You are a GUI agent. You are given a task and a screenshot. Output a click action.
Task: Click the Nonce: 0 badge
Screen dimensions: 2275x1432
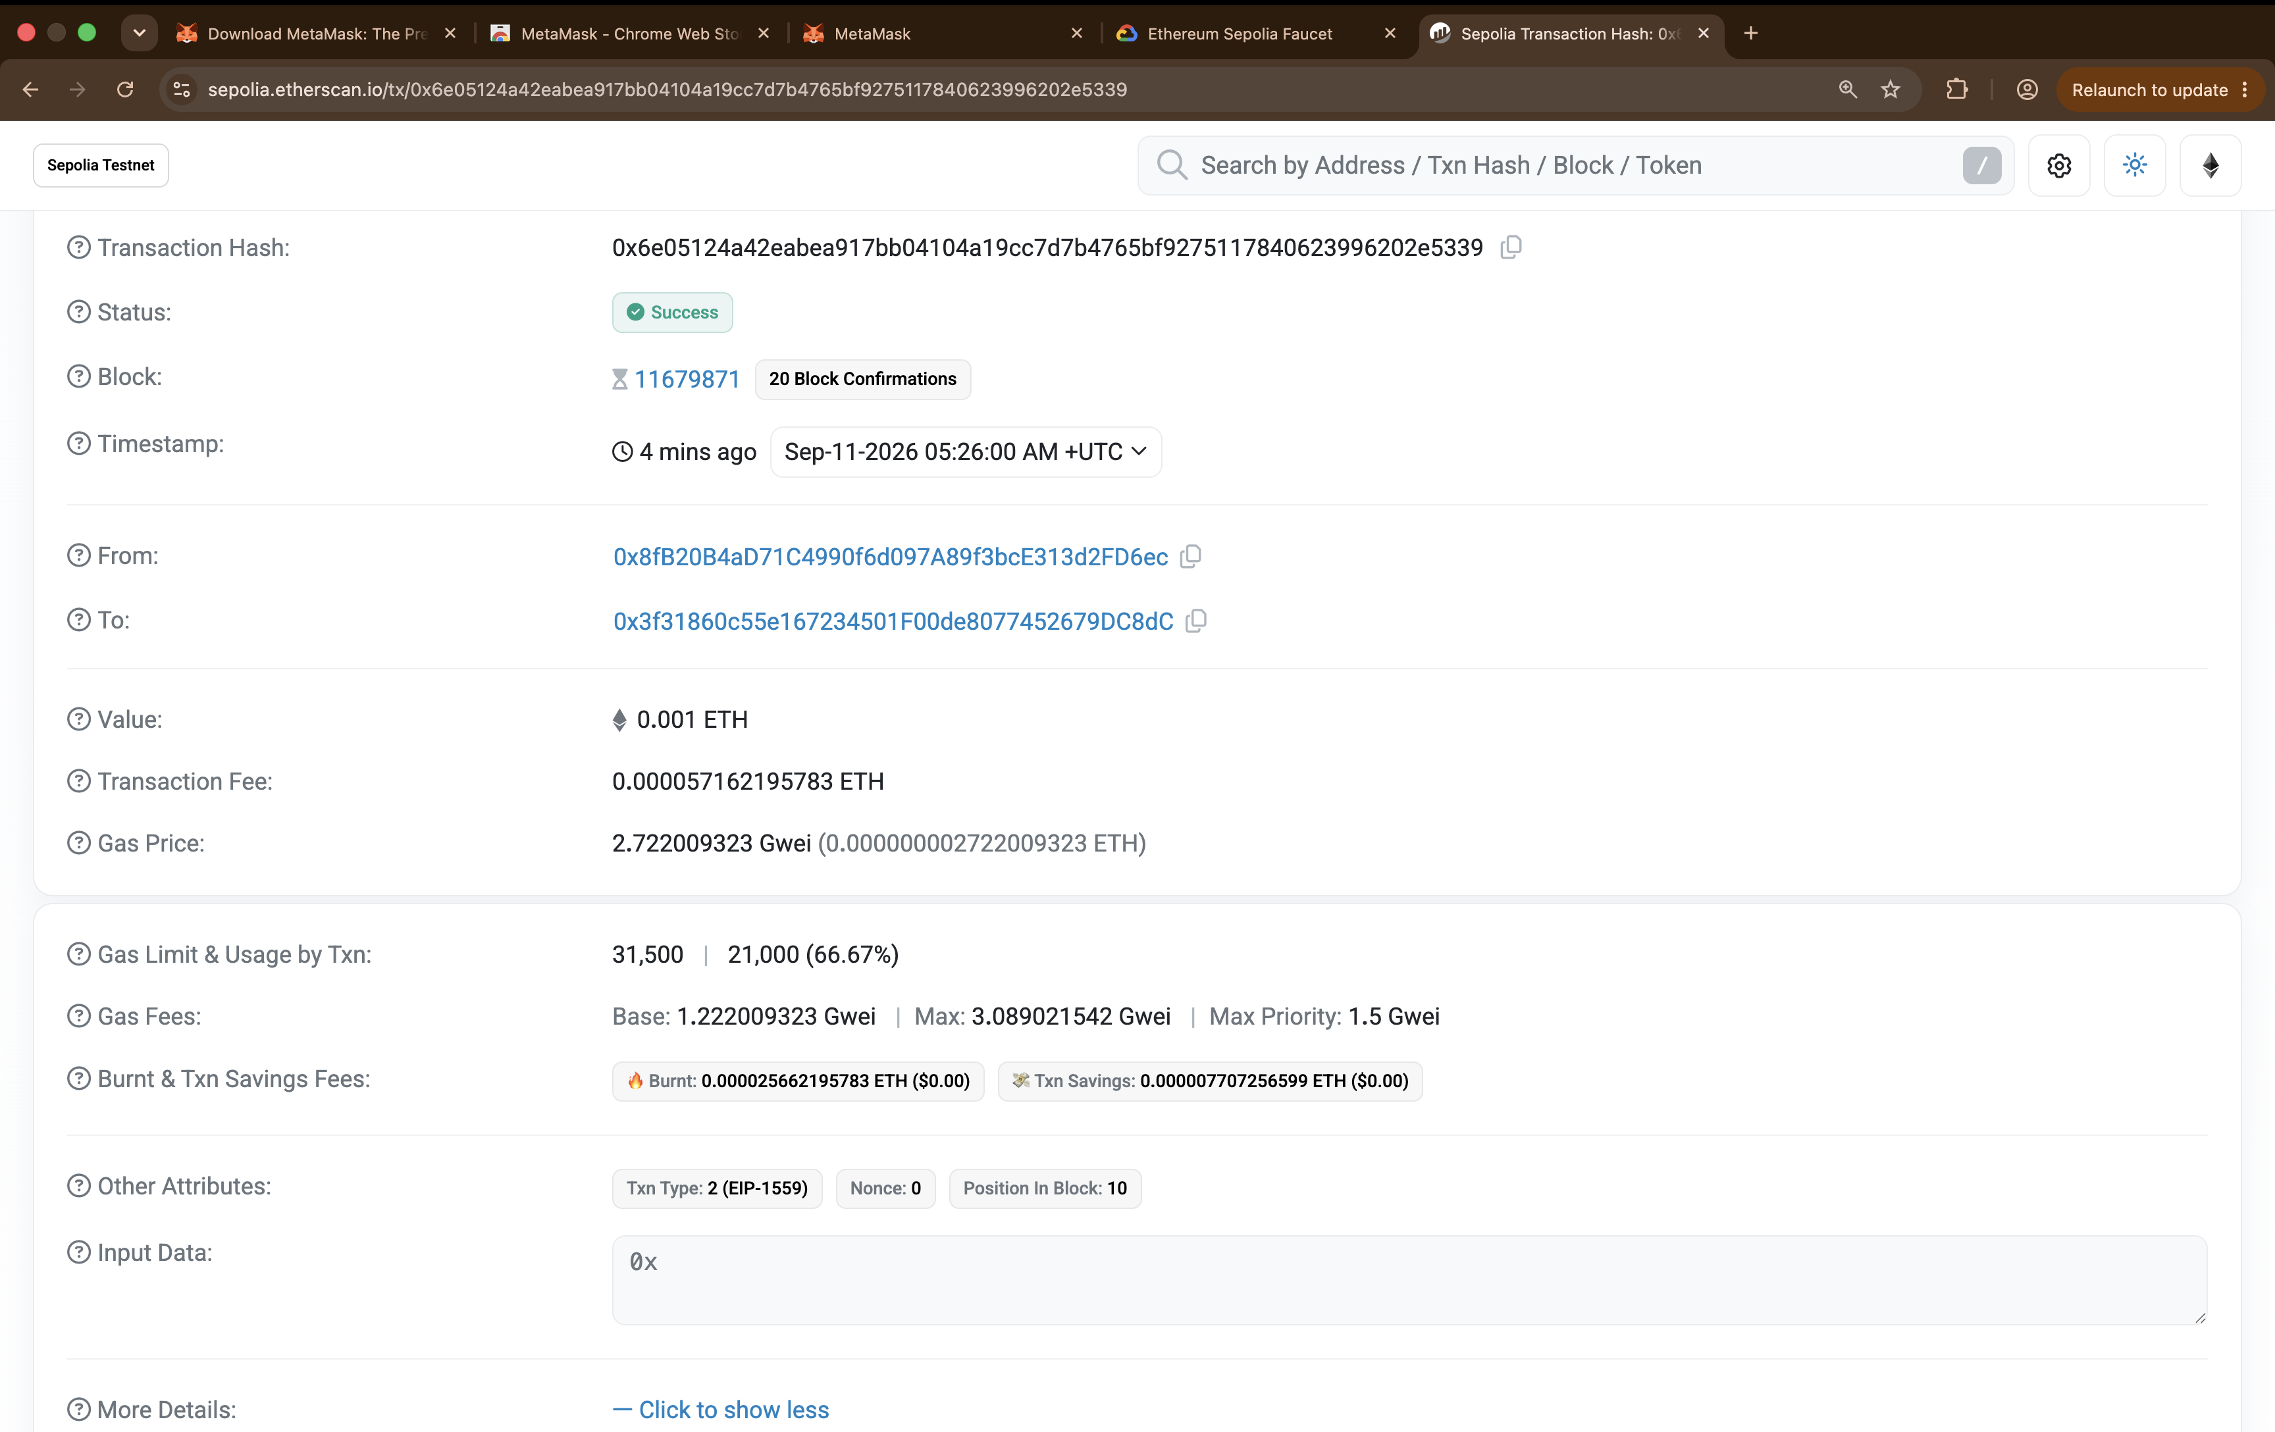[x=885, y=1189]
